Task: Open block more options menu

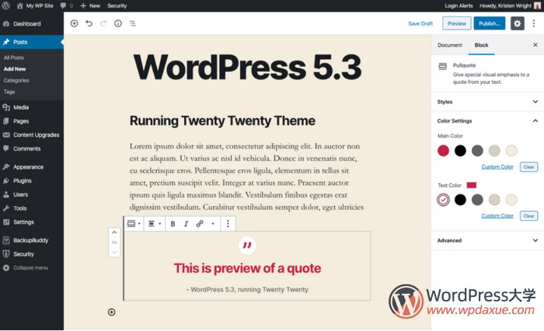Action: click(x=228, y=224)
